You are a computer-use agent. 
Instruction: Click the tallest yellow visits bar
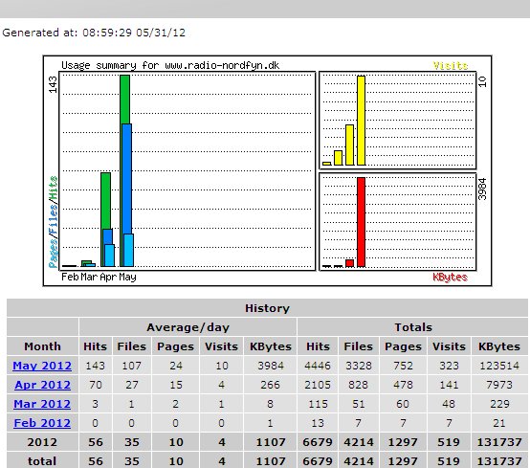coord(361,121)
